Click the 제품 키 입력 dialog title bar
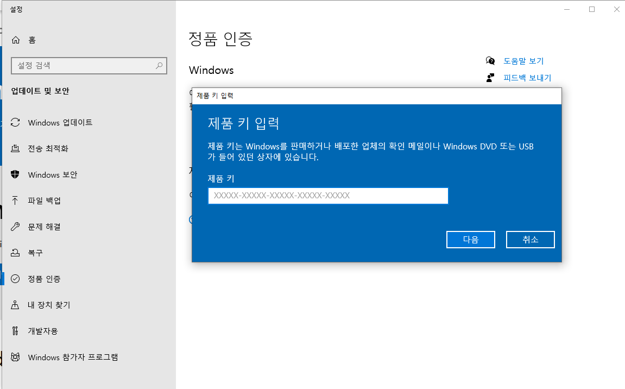625x389 pixels. (377, 96)
